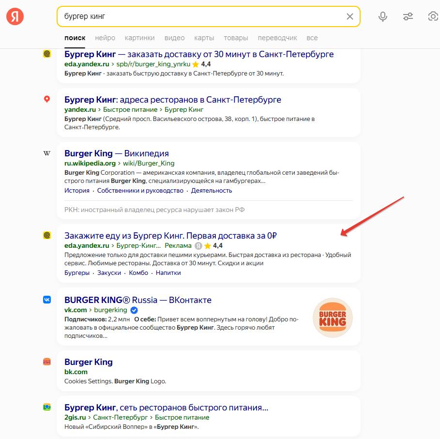440x439 pixels.
Task: Clear the search query with the X icon
Action: coord(349,16)
